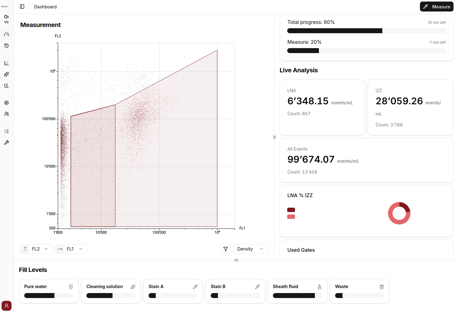Open the users icon in sidebar
Image resolution: width=456 pixels, height=312 pixels.
(7, 114)
